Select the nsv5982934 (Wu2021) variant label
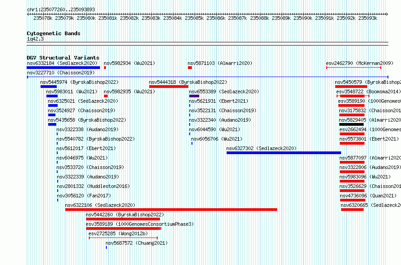Viewport: 401px width, 265px height. point(129,63)
